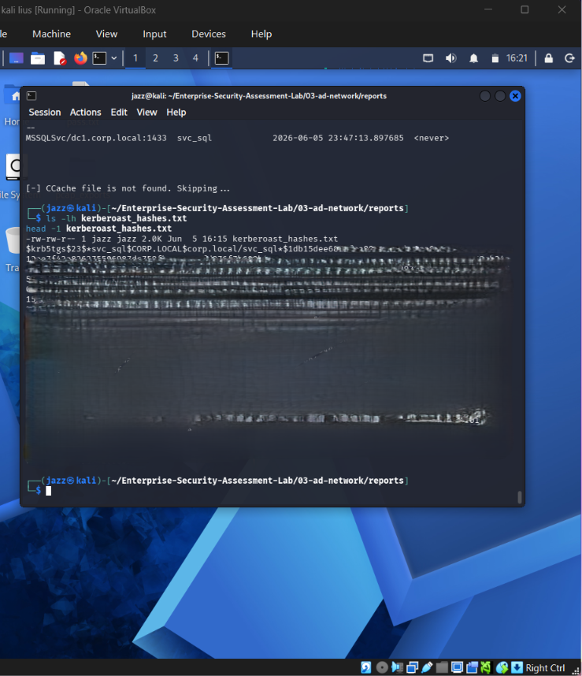Image resolution: width=582 pixels, height=676 pixels.
Task: Open the terminal Session menu
Action: click(x=44, y=113)
